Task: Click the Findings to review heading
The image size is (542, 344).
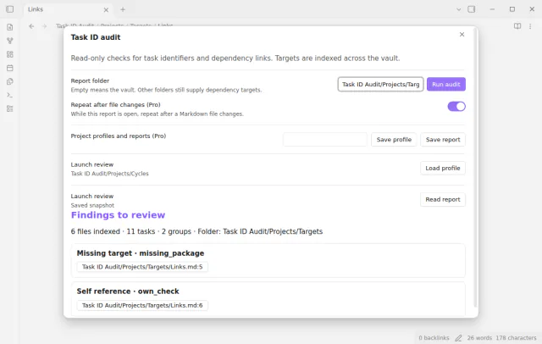Action: (x=119, y=215)
